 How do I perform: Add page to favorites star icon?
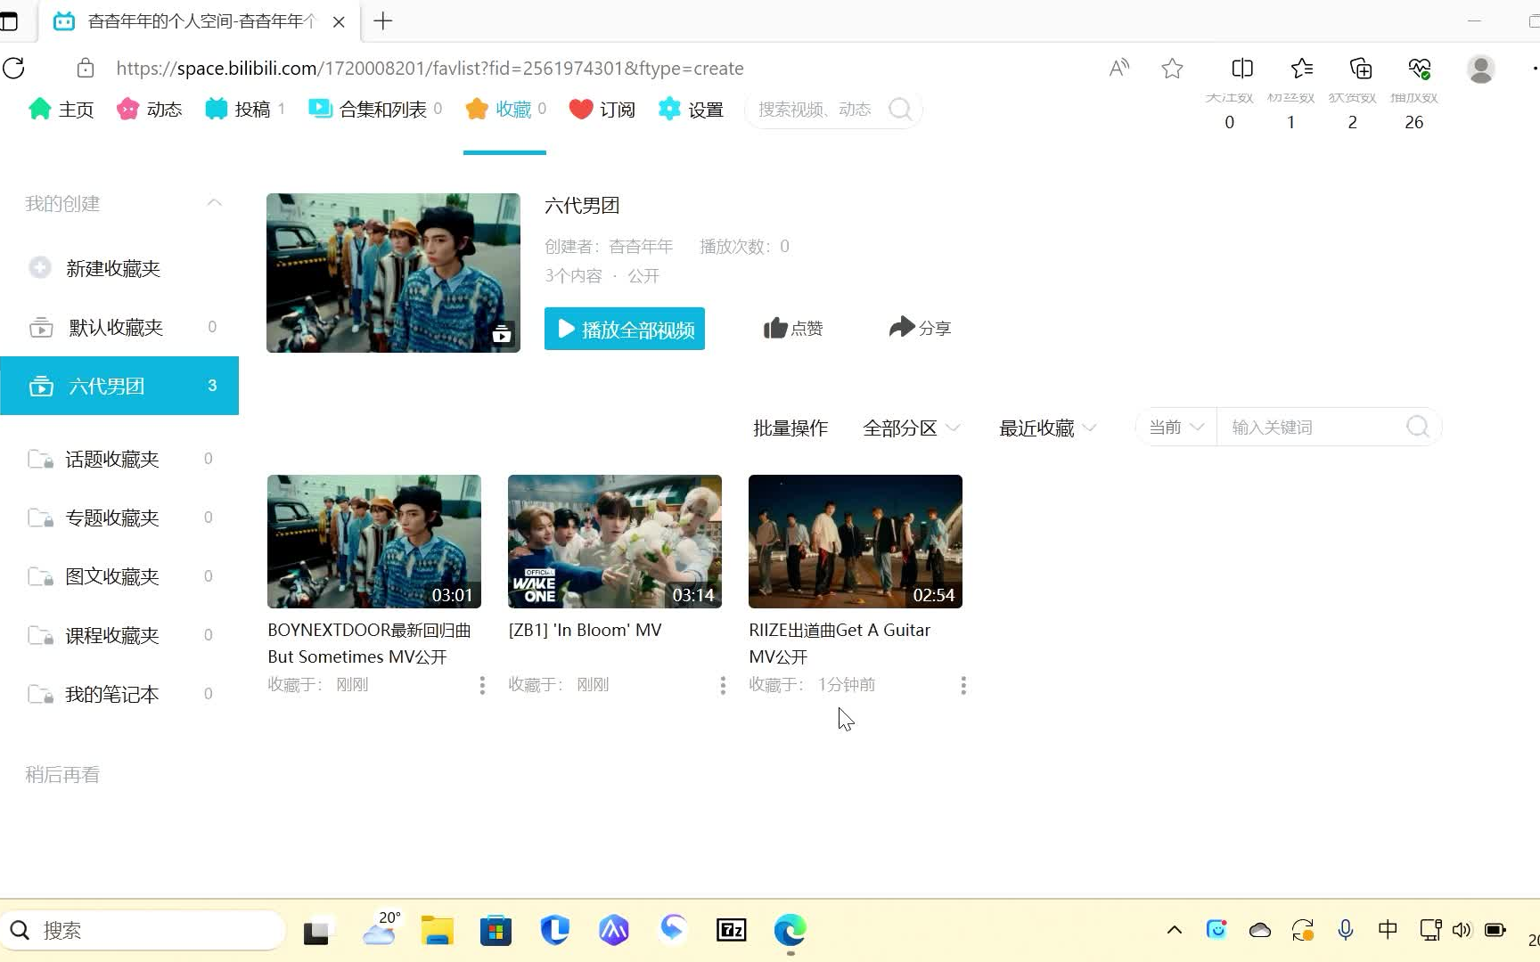click(x=1172, y=68)
